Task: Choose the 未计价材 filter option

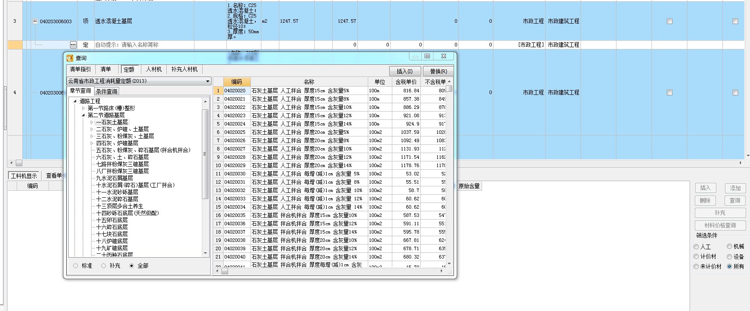Action: pyautogui.click(x=696, y=266)
